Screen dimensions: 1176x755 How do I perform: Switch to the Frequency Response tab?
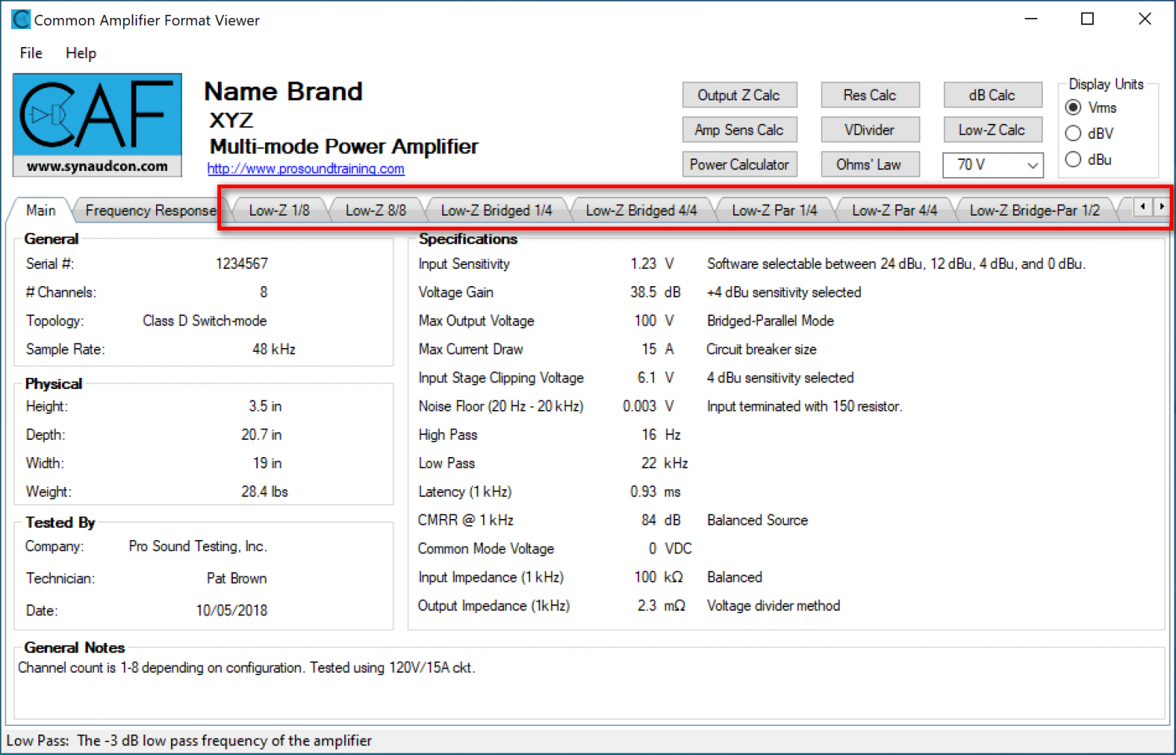tap(150, 211)
